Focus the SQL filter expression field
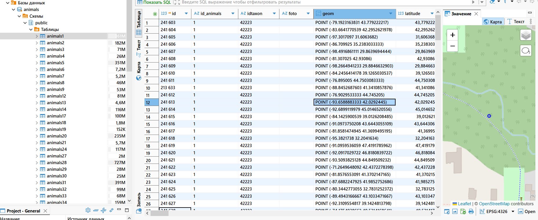The height and width of the screenshot is (220, 538). [x=326, y=2]
